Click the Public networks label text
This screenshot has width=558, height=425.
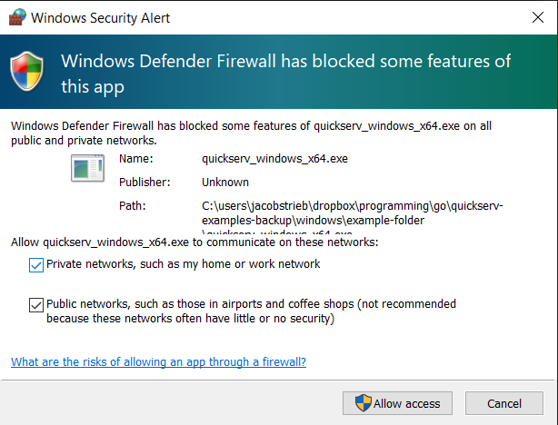[251, 311]
